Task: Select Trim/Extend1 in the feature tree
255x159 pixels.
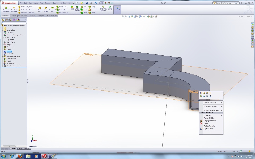Action: click(11, 59)
